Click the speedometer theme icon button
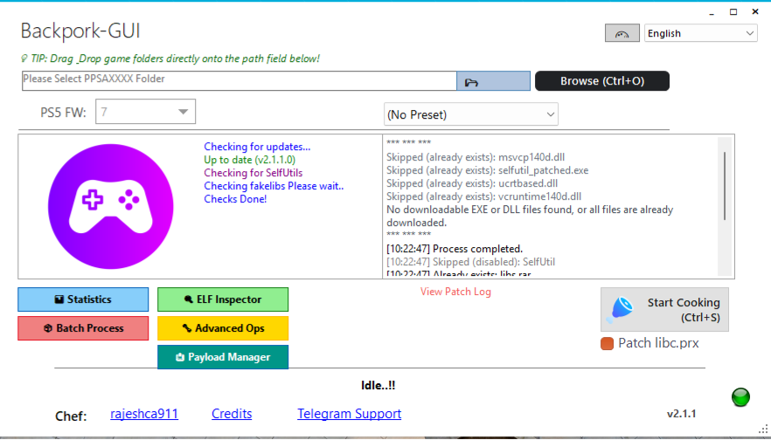 click(622, 33)
